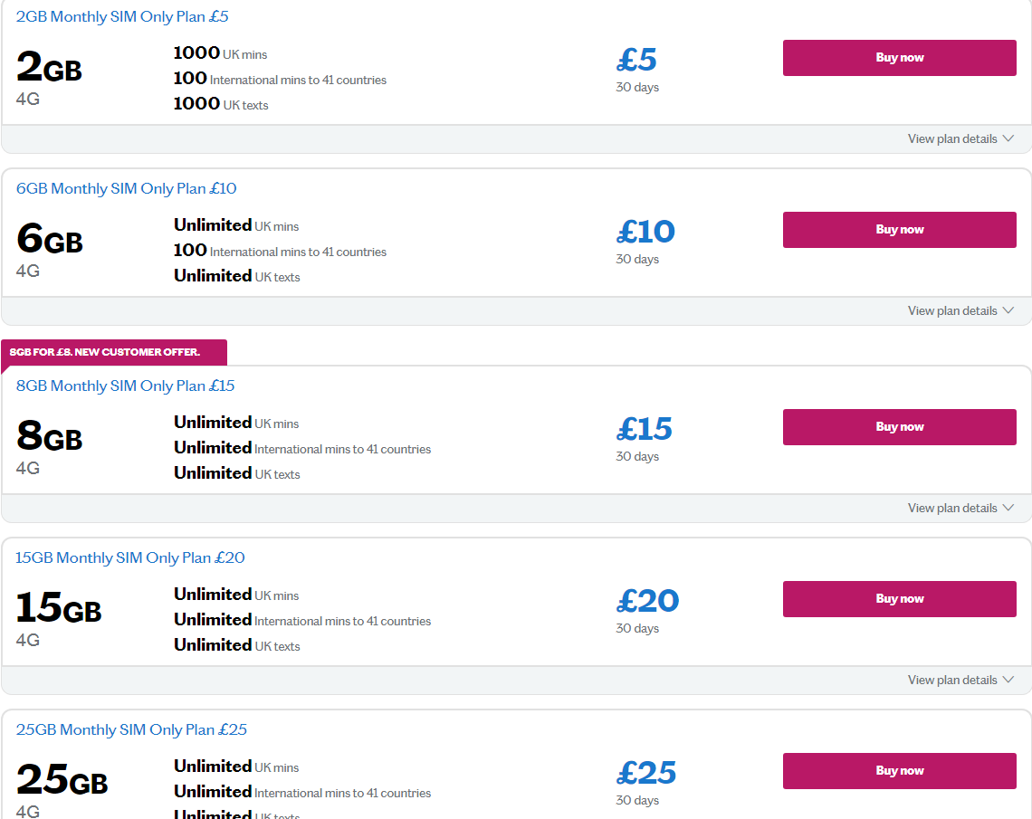Click the chevron icon on 8GB plan details
This screenshot has height=819, width=1032.
pos(1008,509)
